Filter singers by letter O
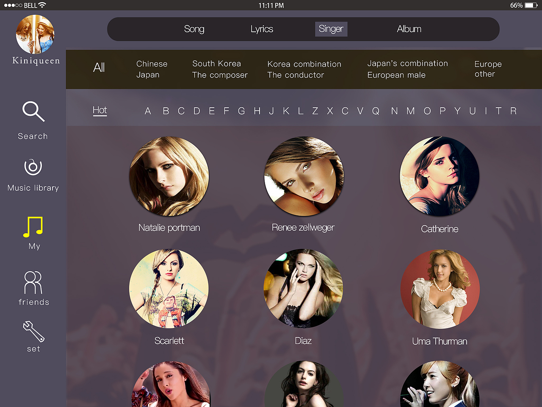The image size is (542, 407). (427, 111)
